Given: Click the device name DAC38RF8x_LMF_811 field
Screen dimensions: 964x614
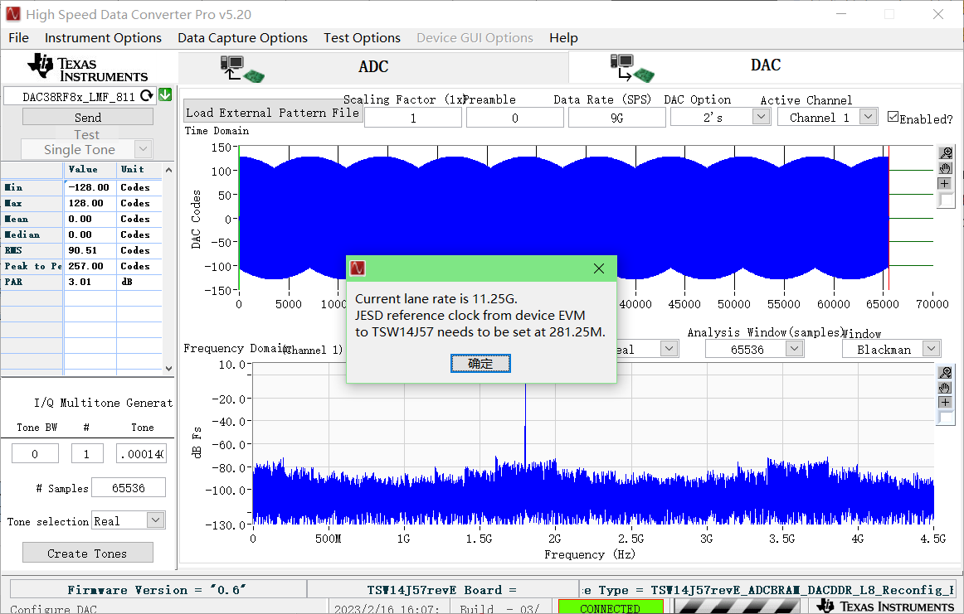Looking at the screenshot, I should 79,96.
